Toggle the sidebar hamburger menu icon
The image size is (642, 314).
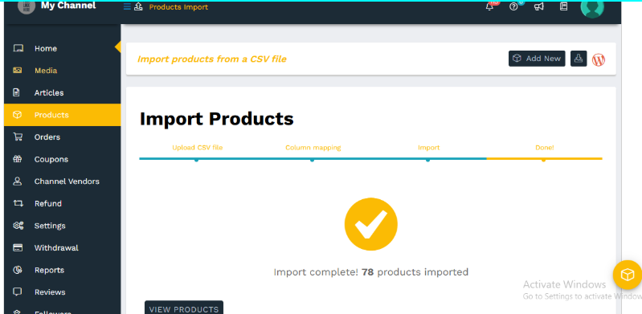tap(127, 7)
